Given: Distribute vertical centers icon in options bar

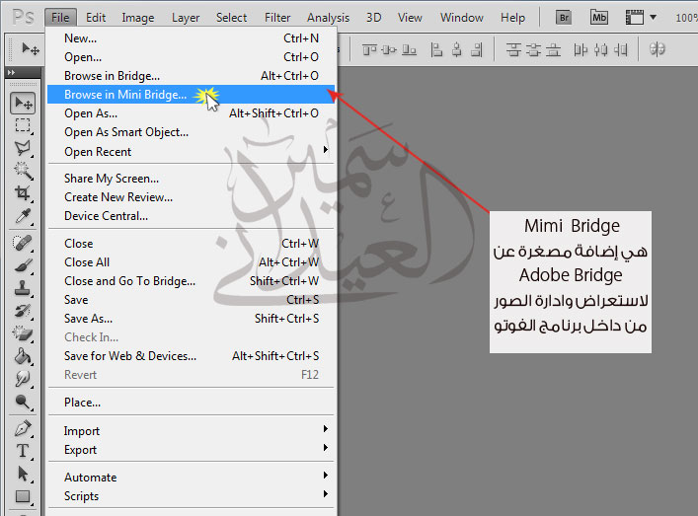Looking at the screenshot, I should 533,49.
